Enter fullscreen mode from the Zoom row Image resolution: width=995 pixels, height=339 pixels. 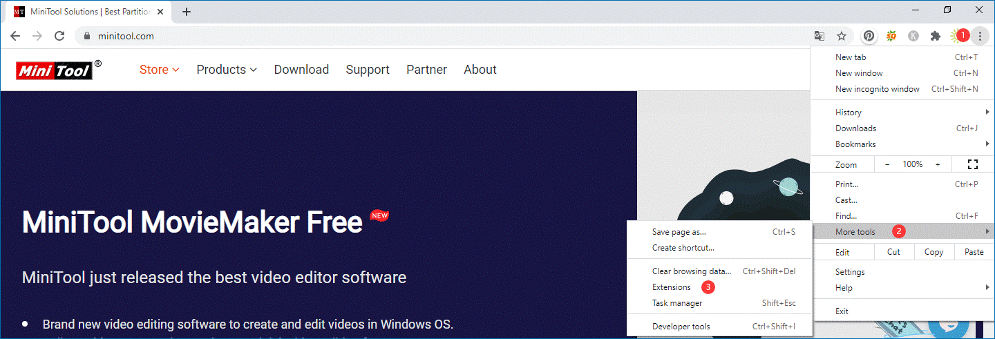point(973,164)
